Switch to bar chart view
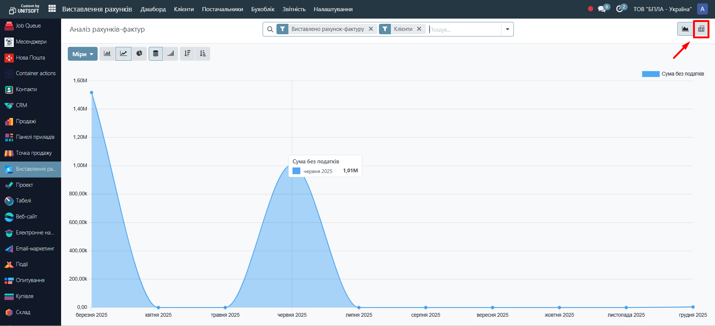 (x=107, y=54)
